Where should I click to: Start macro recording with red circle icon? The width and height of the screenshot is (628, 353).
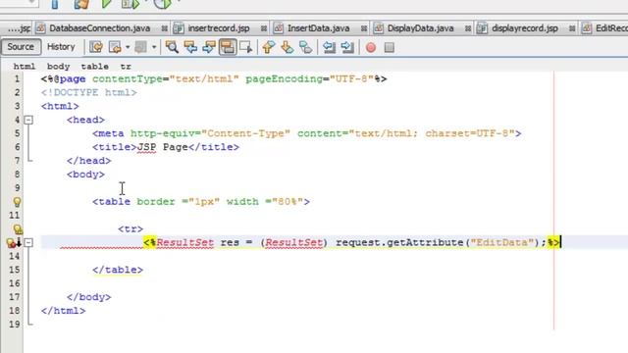click(371, 48)
